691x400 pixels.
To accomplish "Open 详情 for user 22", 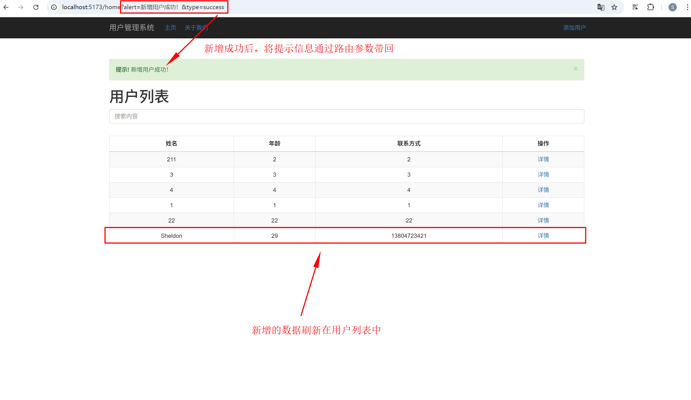I will (543, 221).
